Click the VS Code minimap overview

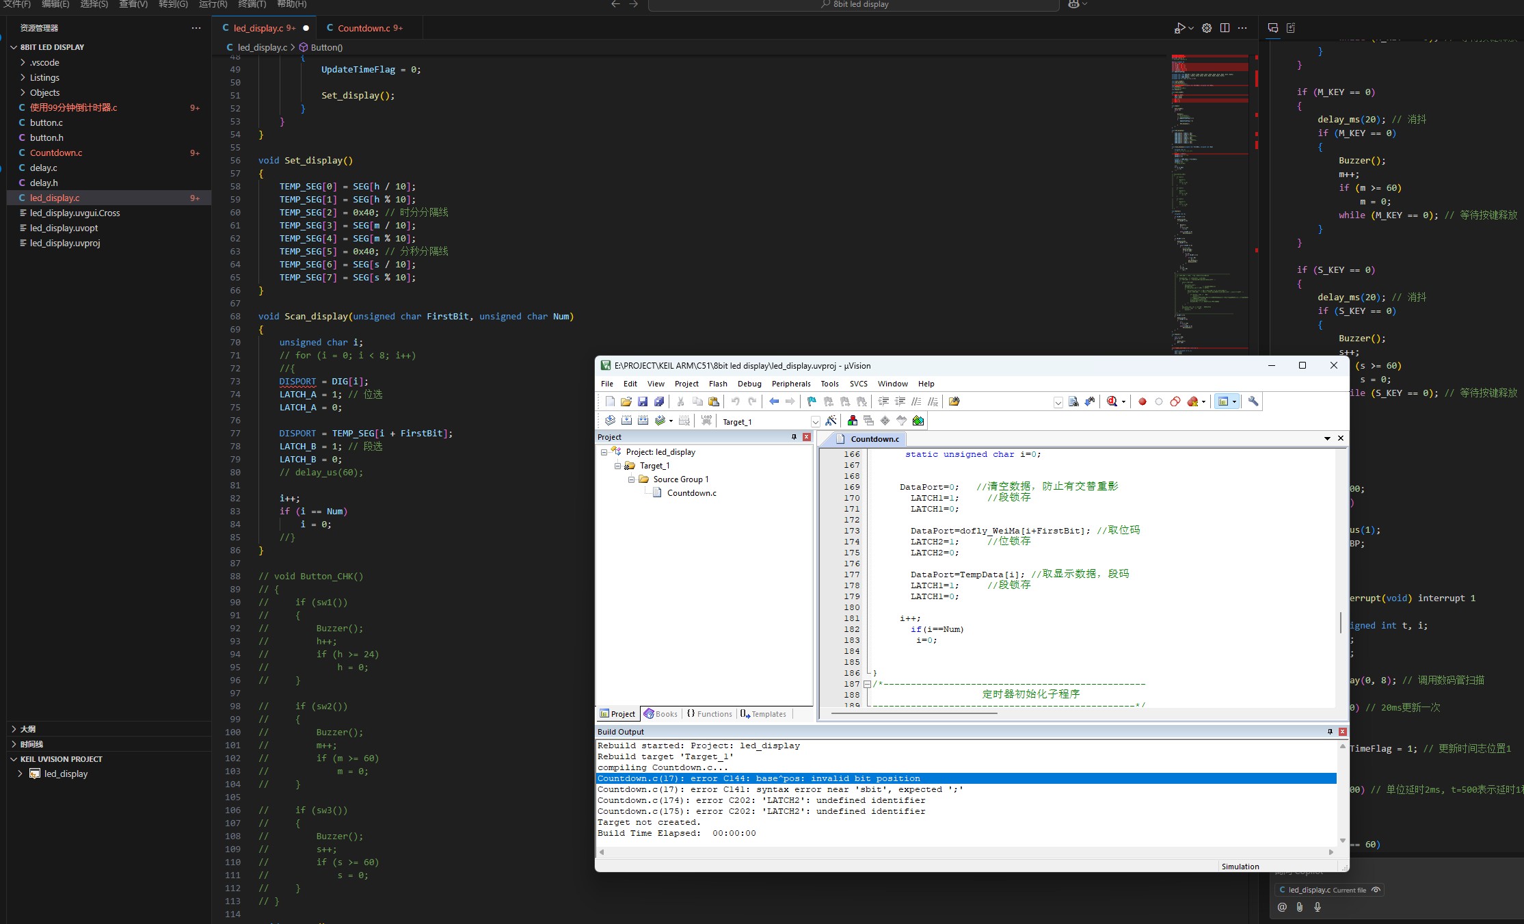coord(1210,205)
